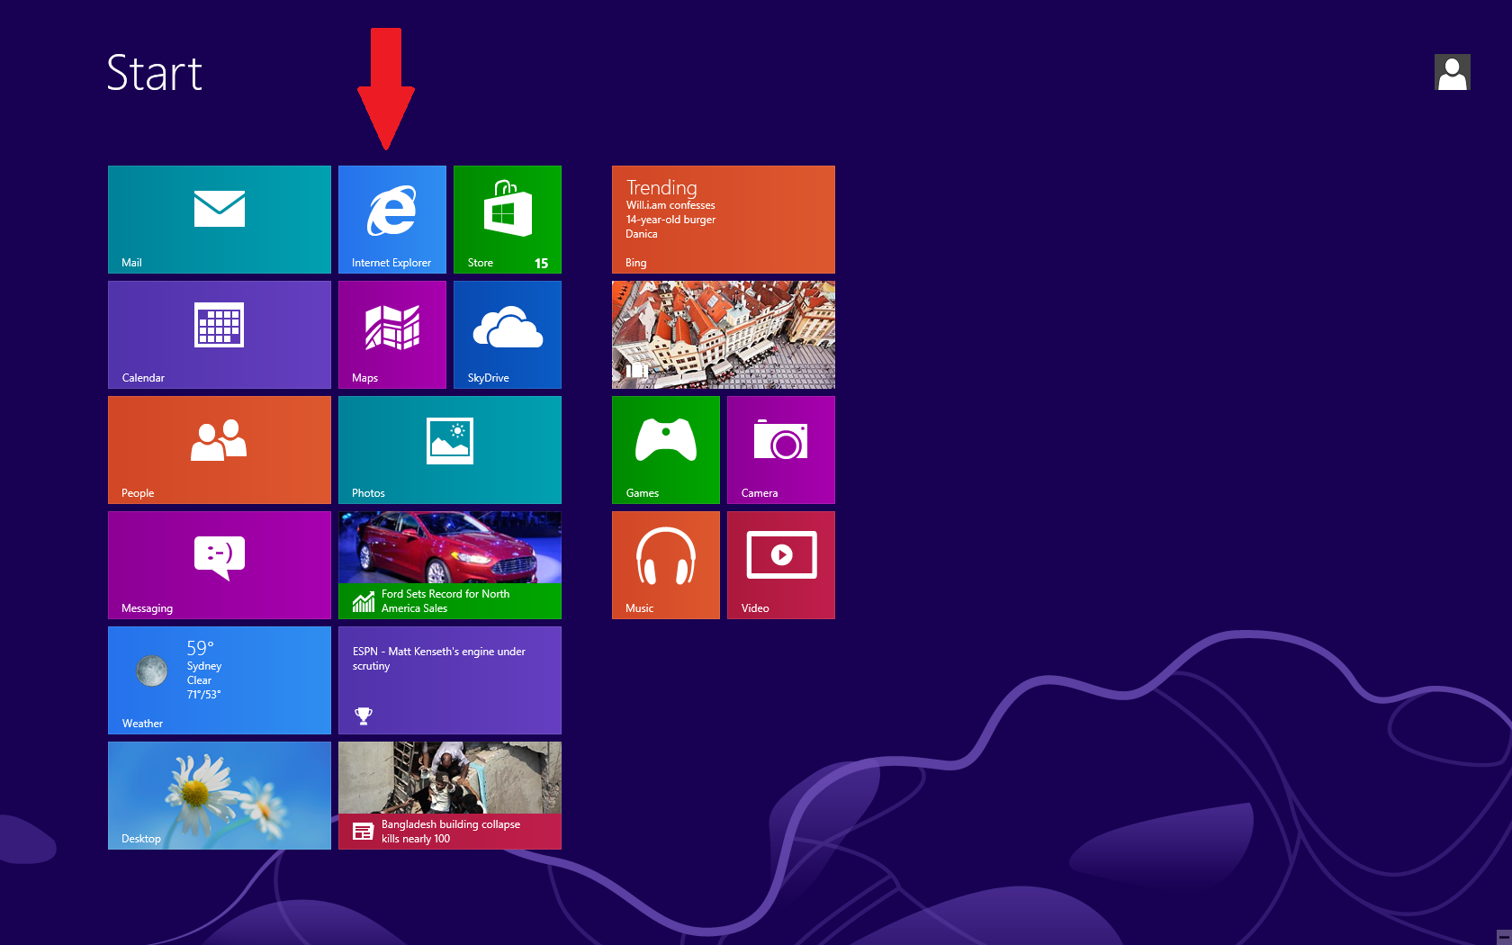The image size is (1512, 945).
Task: Open the Store tile
Action: click(507, 219)
